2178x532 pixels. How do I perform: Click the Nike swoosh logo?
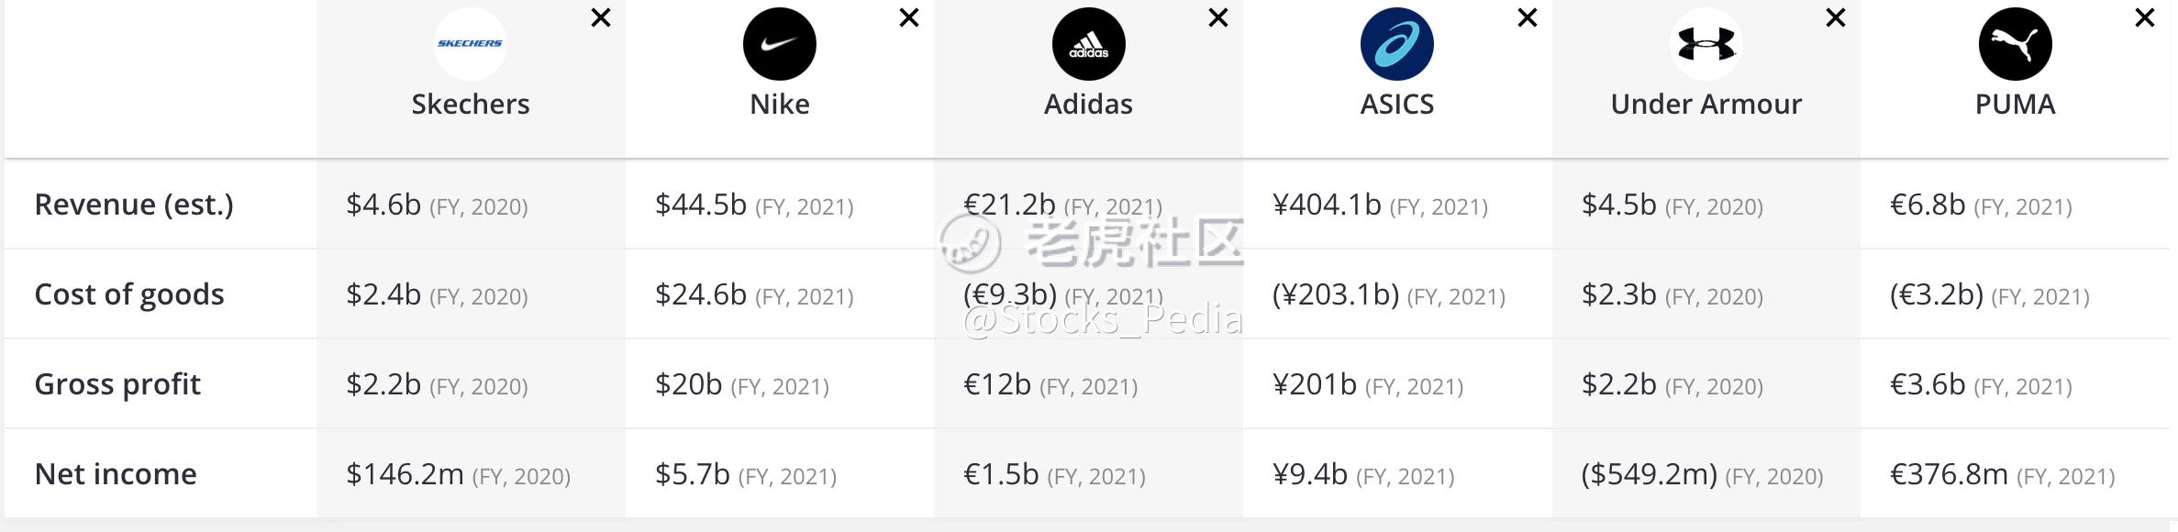(x=779, y=44)
